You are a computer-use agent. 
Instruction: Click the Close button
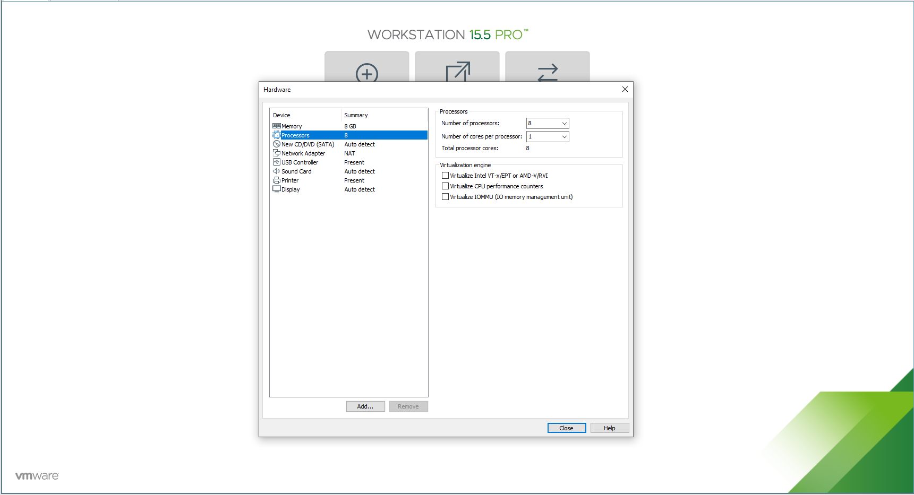[567, 428]
